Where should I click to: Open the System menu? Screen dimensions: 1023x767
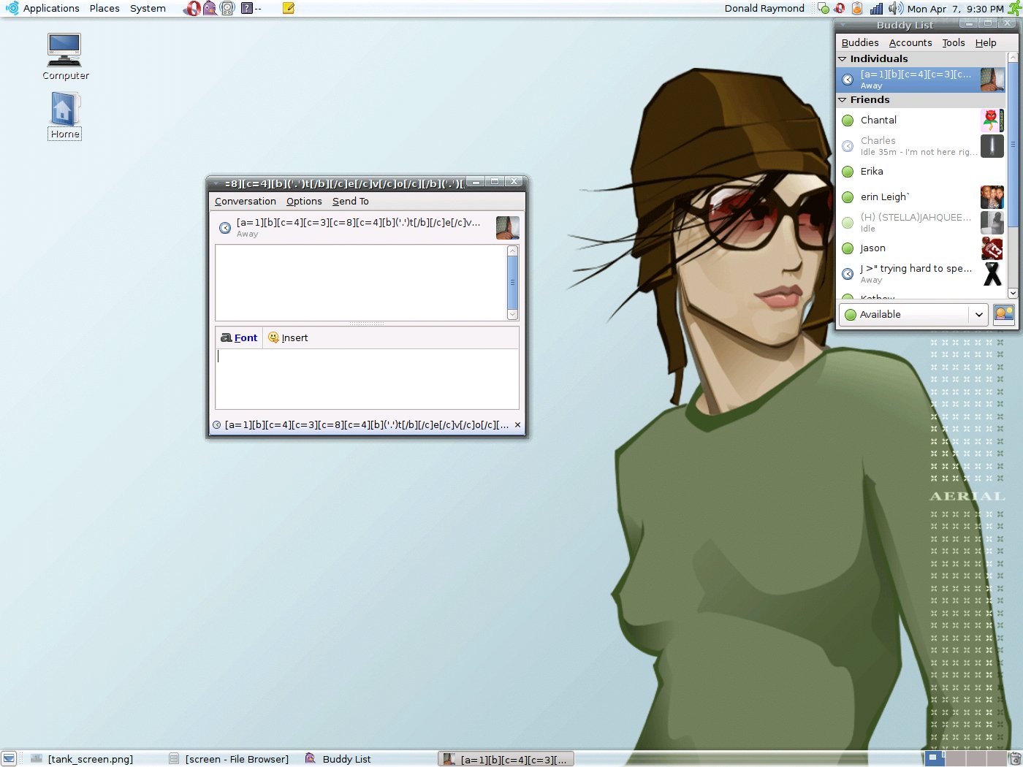coord(148,9)
